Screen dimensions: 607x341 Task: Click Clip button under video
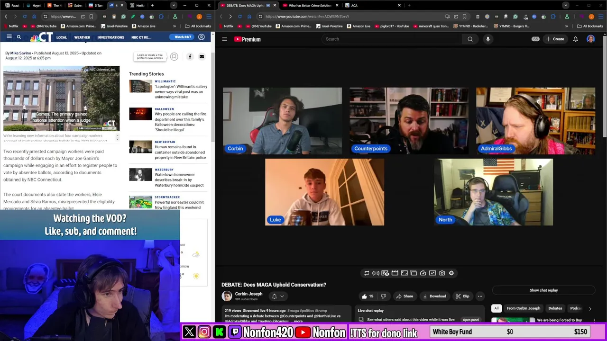[462, 296]
